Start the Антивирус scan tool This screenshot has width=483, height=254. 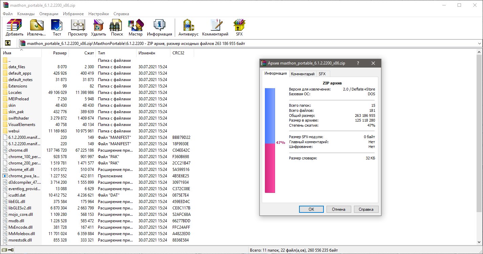coord(188,28)
